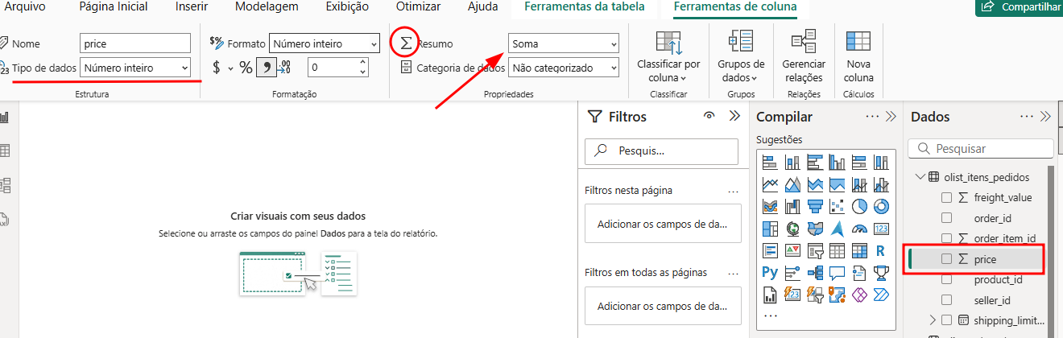The width and height of the screenshot is (1063, 338).
Task: Open the currency symbol dropdown arrow
Action: tap(230, 68)
